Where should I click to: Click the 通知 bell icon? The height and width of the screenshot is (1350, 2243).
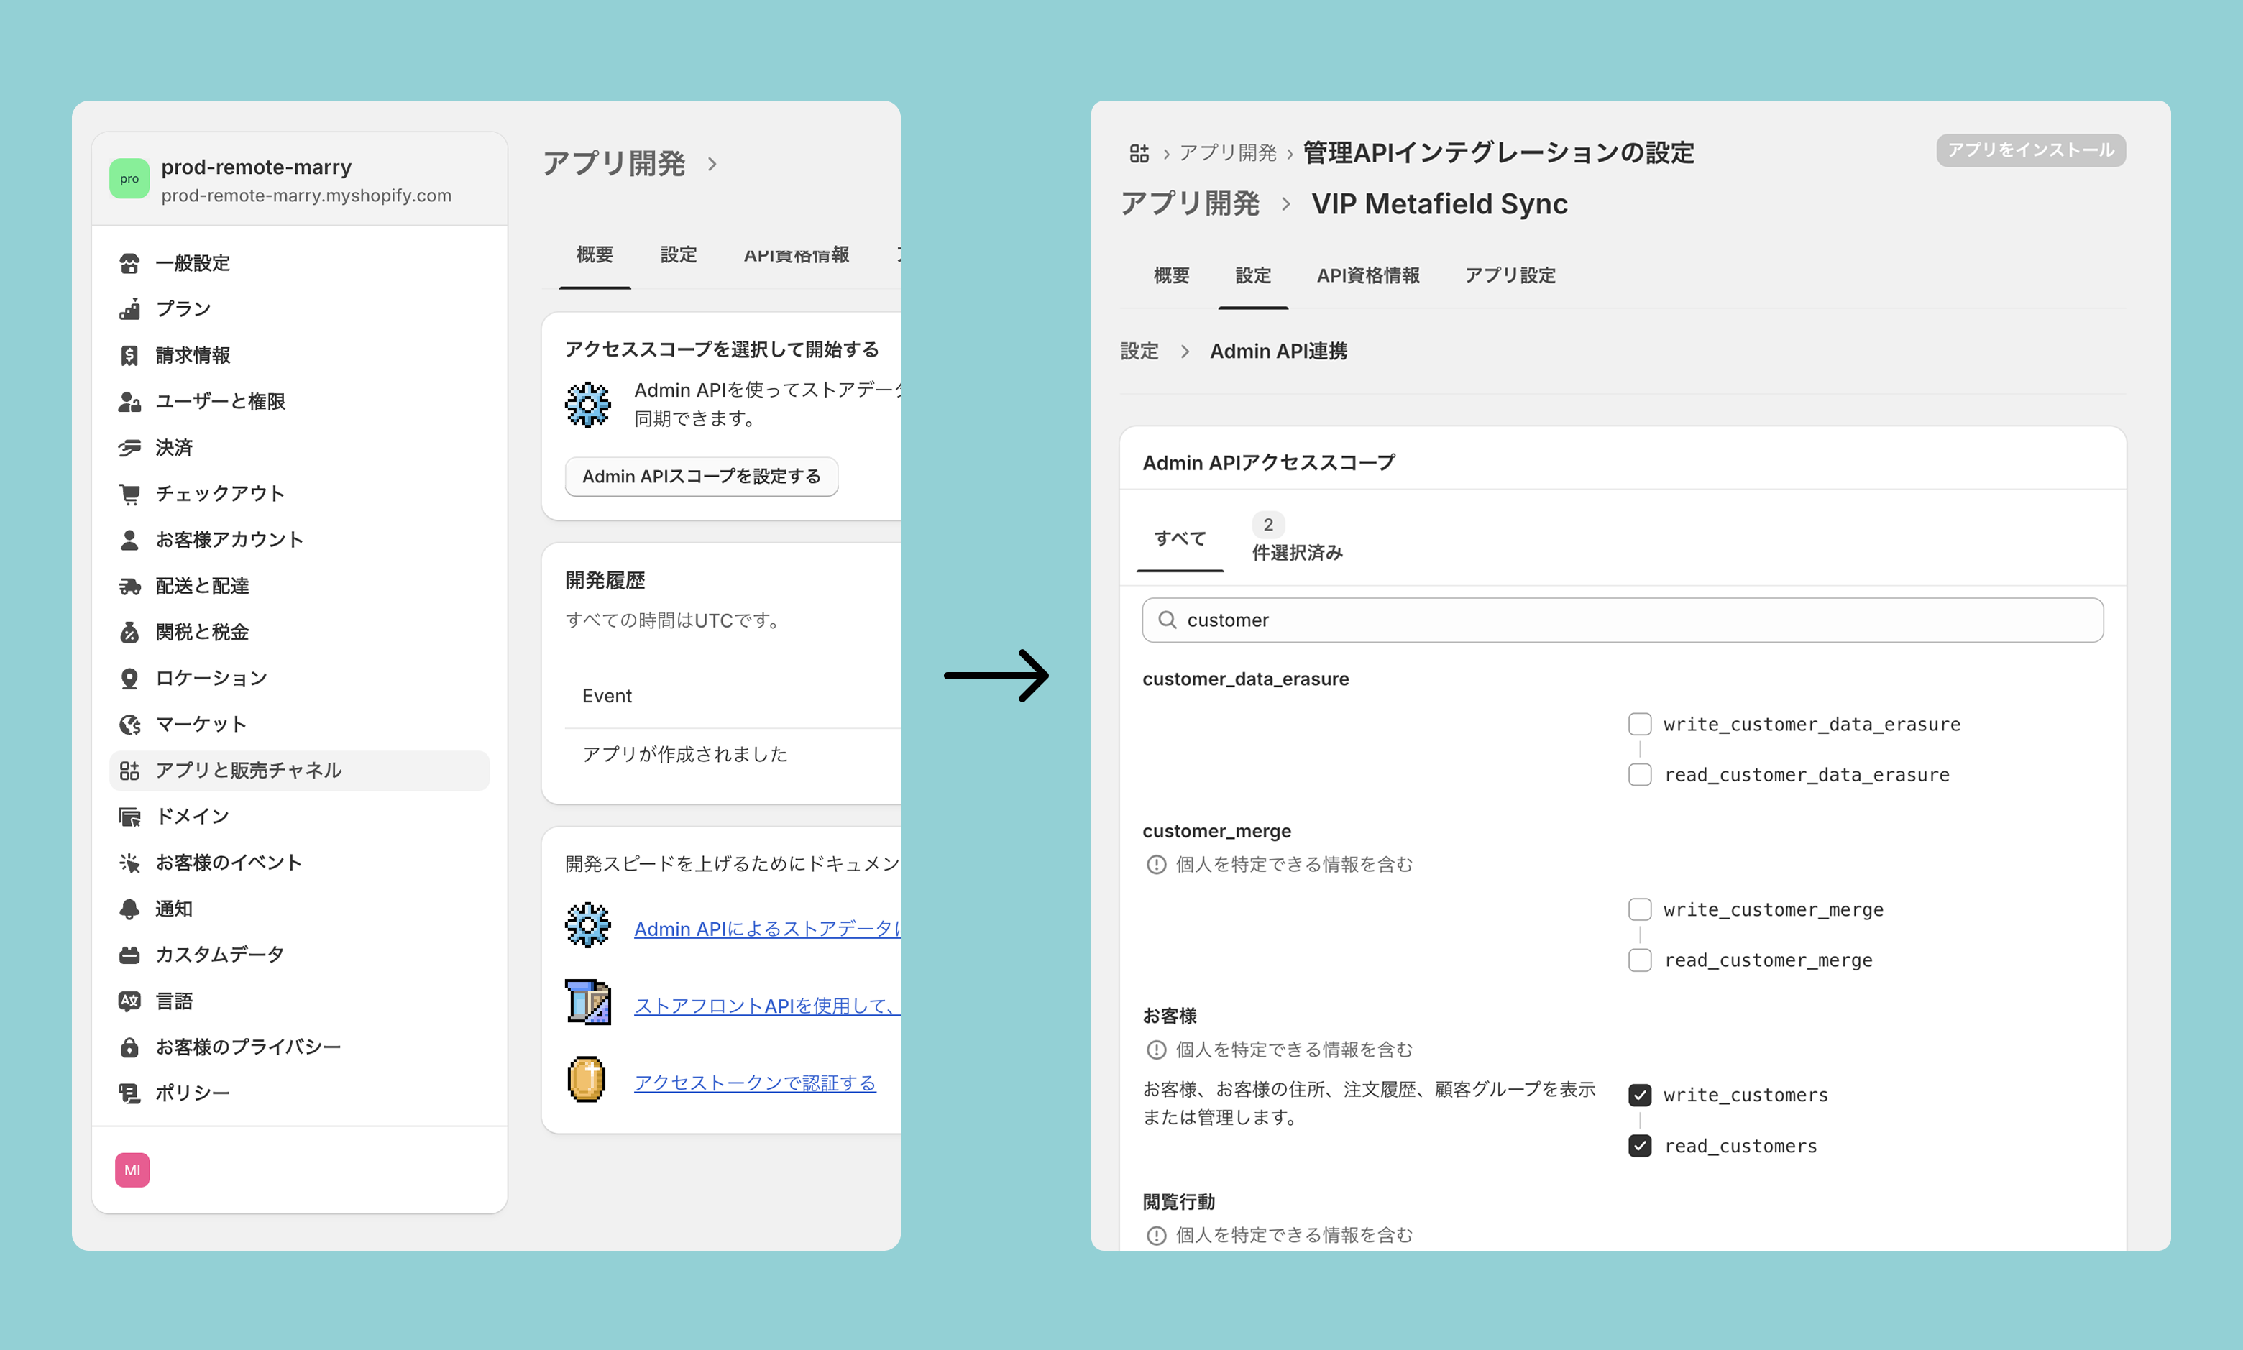129,909
